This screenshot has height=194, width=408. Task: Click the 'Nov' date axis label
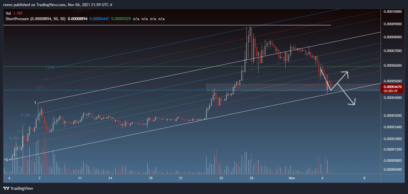(292, 178)
